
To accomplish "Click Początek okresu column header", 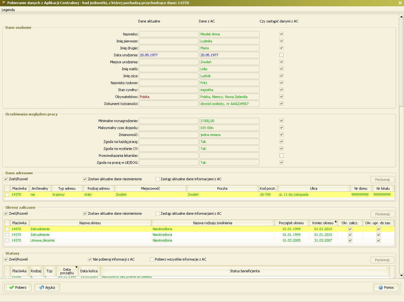I will click(291, 223).
